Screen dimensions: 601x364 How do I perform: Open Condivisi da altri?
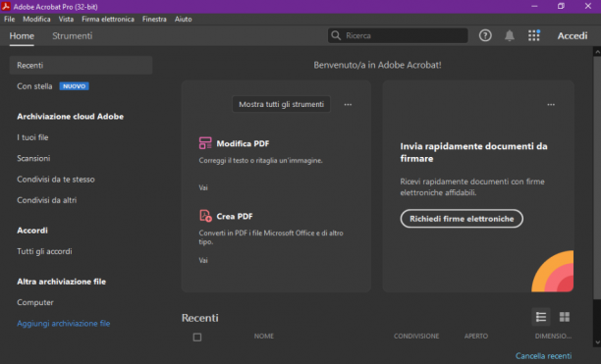coord(47,200)
